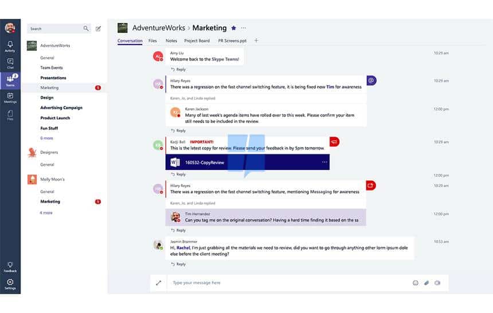Collapse the Molly Moon's team
The image size is (493, 313).
[x=52, y=179]
